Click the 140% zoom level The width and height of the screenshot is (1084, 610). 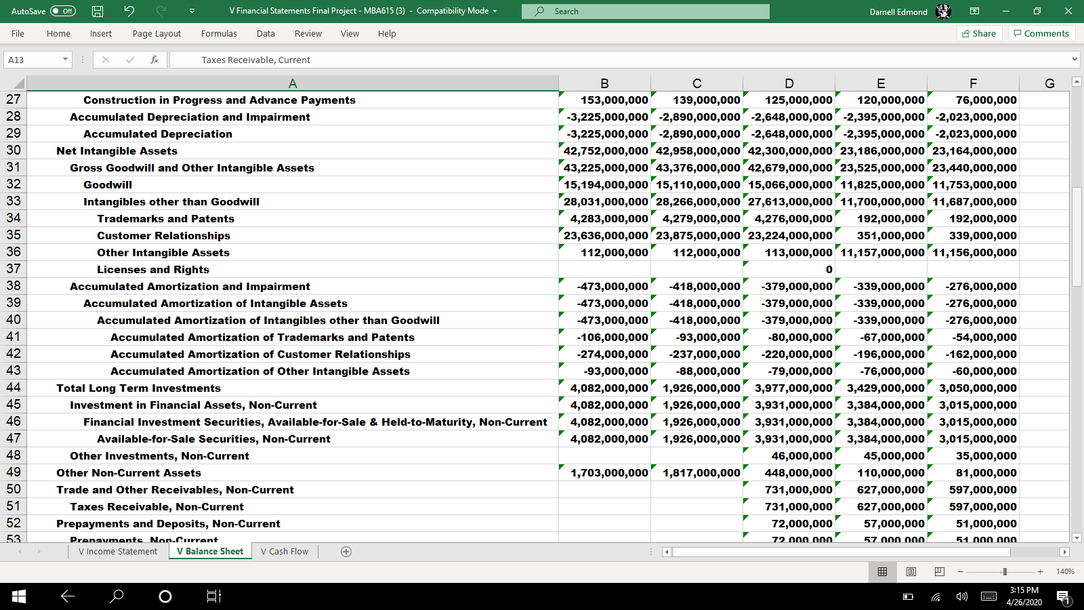(1065, 572)
